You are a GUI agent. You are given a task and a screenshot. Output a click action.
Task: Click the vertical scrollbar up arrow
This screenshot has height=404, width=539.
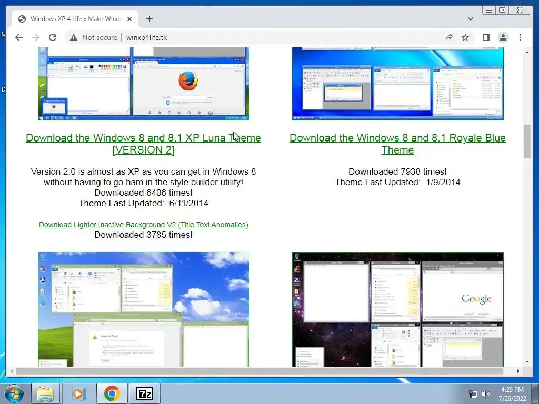[527, 52]
